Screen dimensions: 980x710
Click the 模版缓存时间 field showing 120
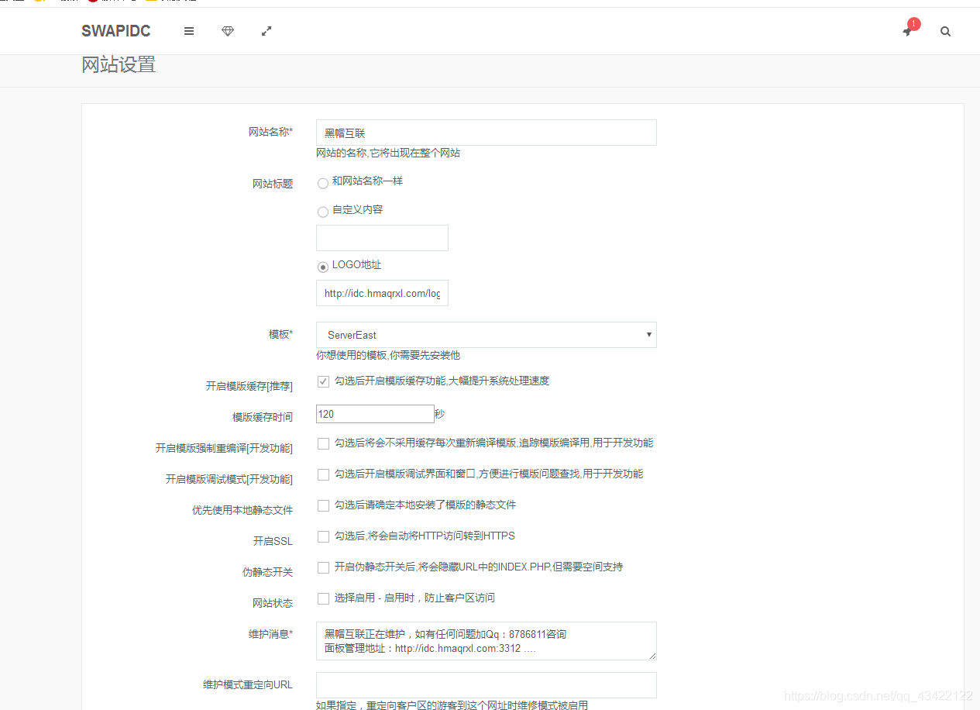coord(375,414)
